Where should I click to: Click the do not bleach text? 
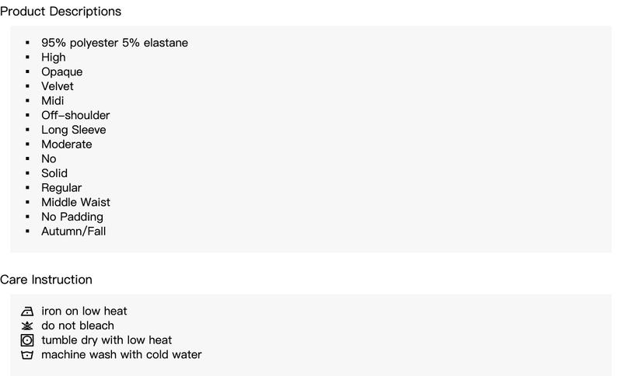pyautogui.click(x=78, y=326)
